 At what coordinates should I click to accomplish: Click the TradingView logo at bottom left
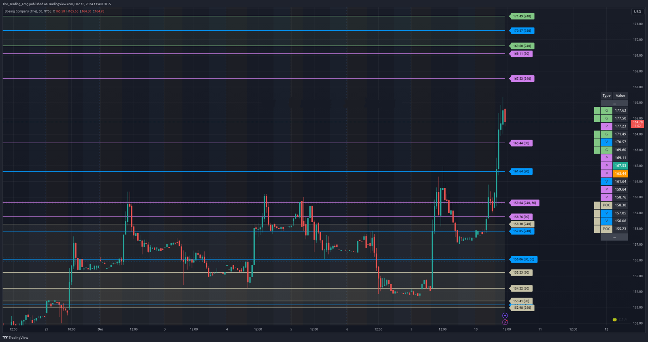[x=15, y=338]
